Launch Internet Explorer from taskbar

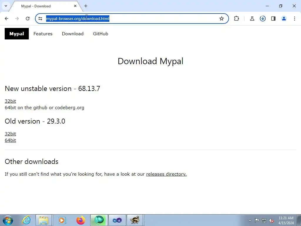pyautogui.click(x=26, y=220)
